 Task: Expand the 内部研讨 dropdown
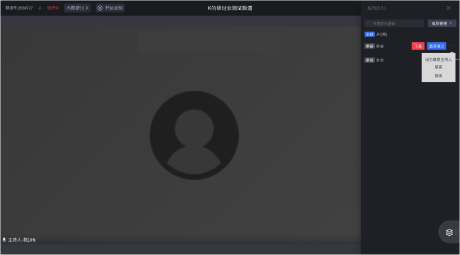pyautogui.click(x=77, y=8)
